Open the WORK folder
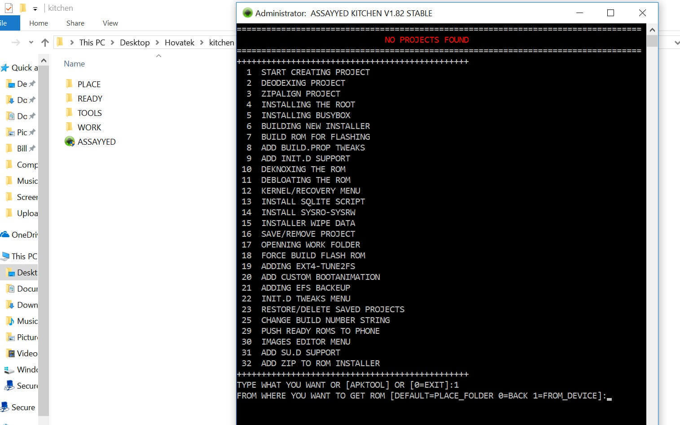 (89, 127)
